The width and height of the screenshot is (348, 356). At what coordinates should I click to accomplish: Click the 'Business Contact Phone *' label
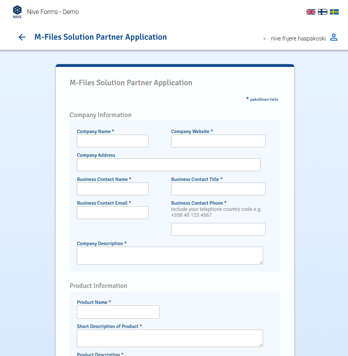[199, 203]
